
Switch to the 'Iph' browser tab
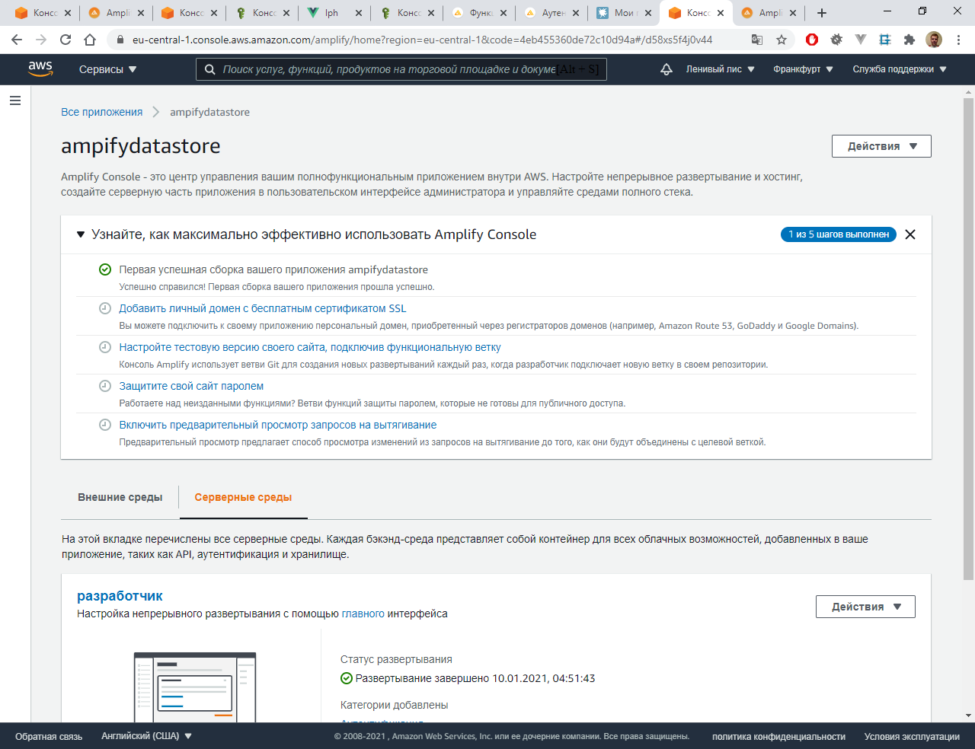click(x=332, y=13)
